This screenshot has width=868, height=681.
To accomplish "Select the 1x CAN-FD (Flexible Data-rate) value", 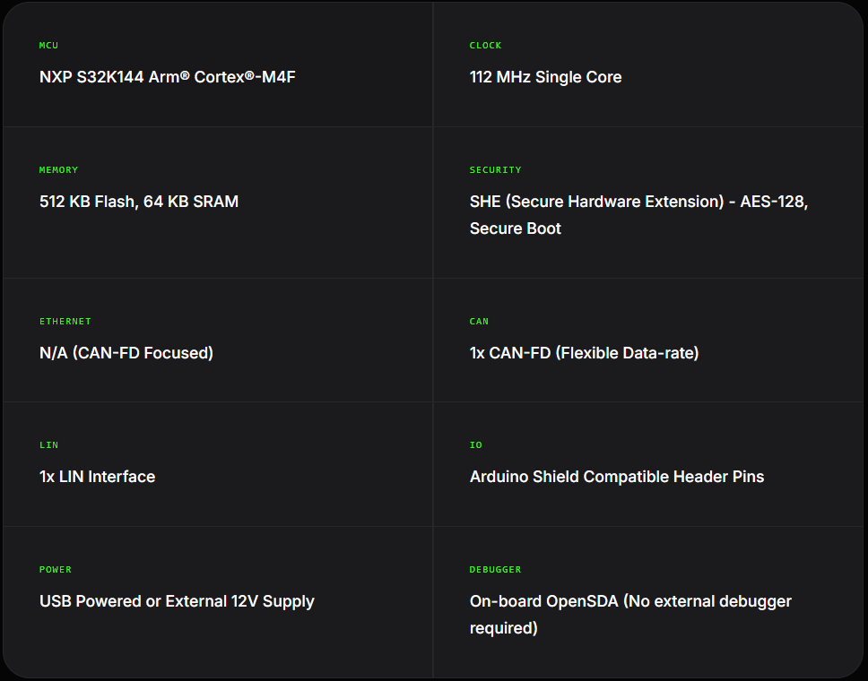I will click(x=584, y=353).
